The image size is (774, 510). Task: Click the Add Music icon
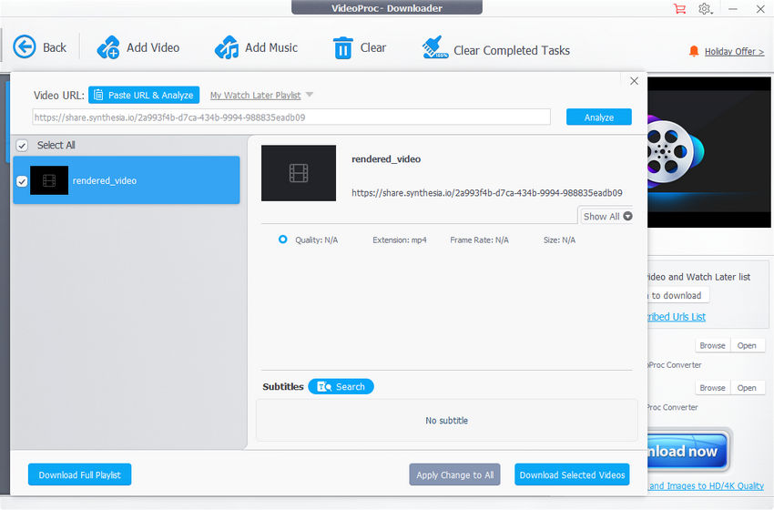click(x=227, y=47)
